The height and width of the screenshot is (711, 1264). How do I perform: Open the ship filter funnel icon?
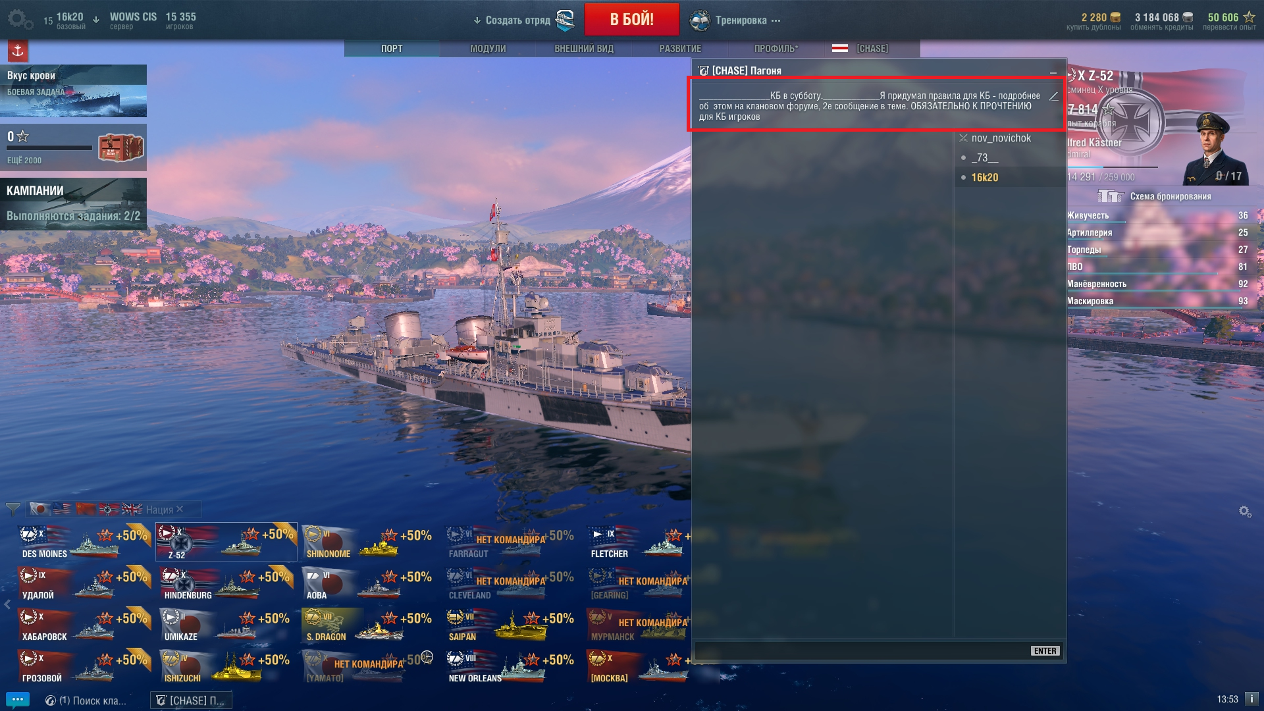point(13,509)
